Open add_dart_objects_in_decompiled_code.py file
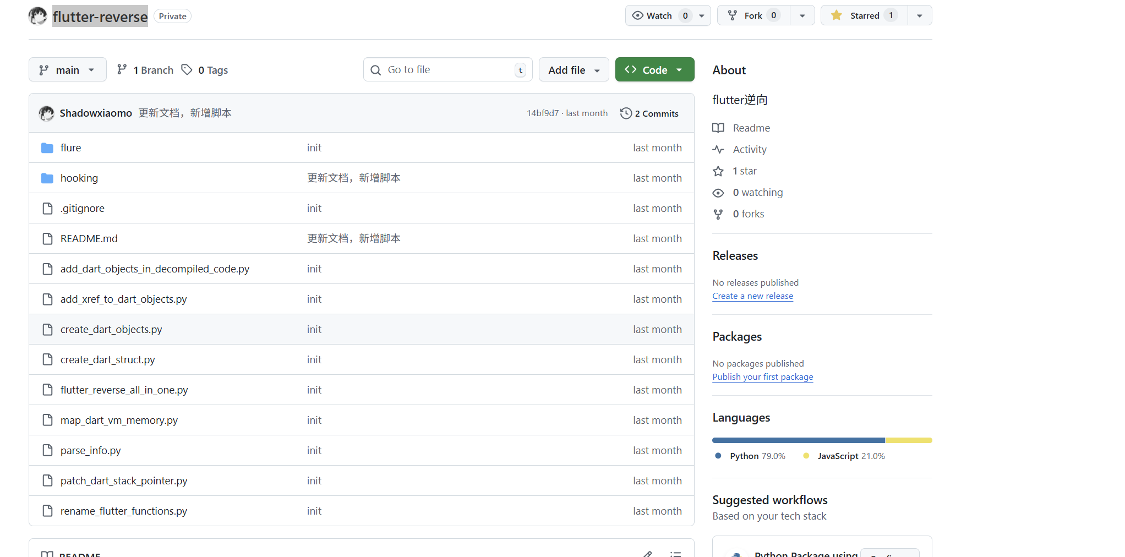Screen dimensions: 1125x557 (x=155, y=269)
